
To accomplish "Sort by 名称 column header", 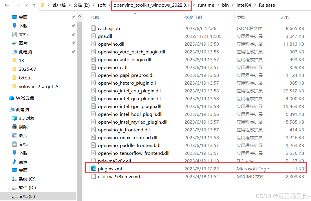I will point(94,17).
